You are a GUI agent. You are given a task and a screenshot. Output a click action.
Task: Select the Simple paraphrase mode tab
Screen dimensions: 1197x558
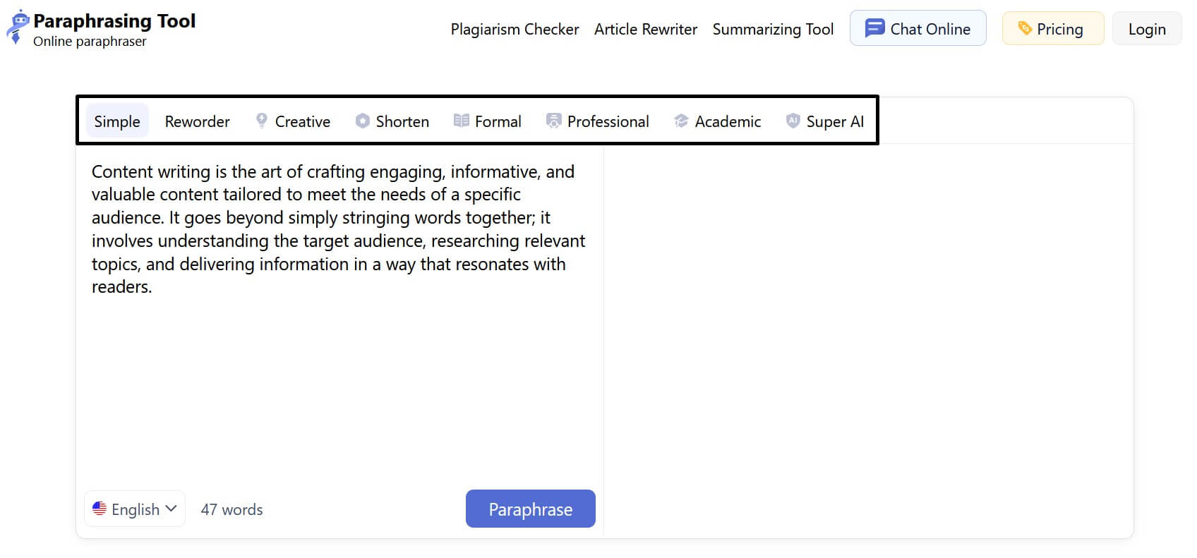tap(117, 121)
